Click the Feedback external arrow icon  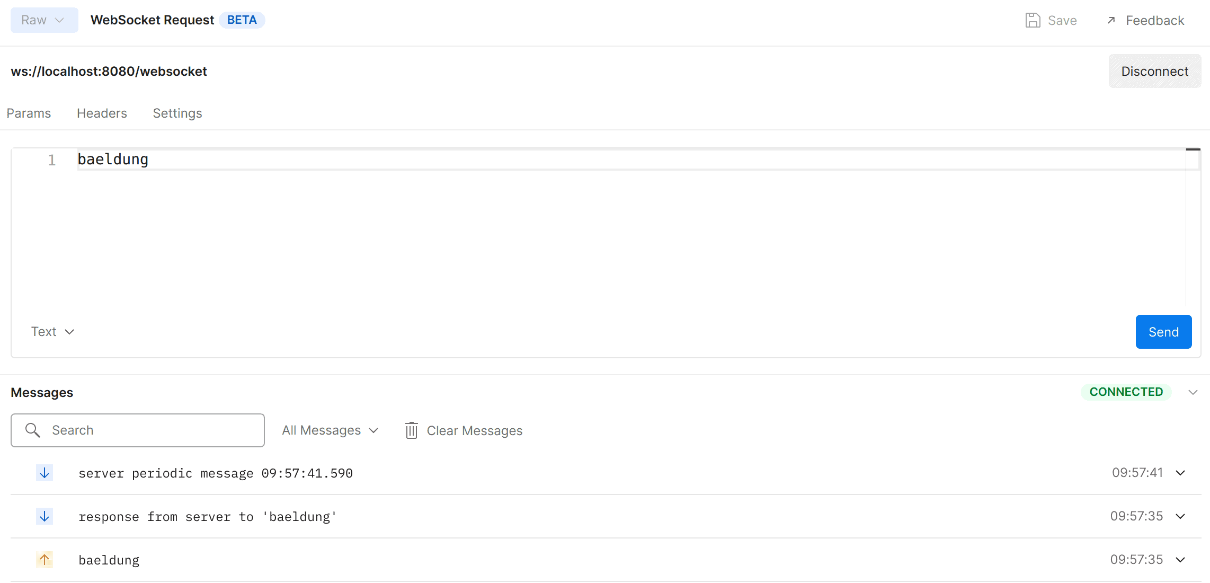[1111, 20]
